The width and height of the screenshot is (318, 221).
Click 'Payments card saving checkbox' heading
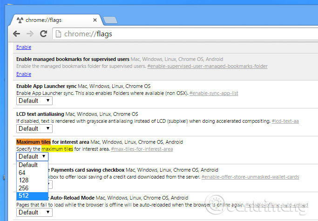point(88,170)
